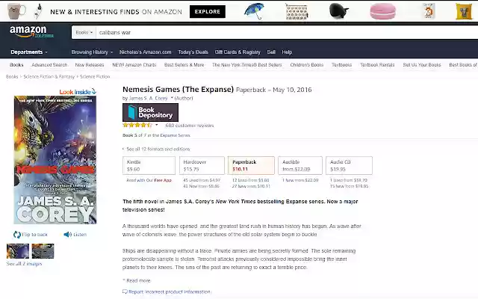Click the blue umbrella image in banner
The height and width of the screenshot is (299, 478).
[x=254, y=11]
